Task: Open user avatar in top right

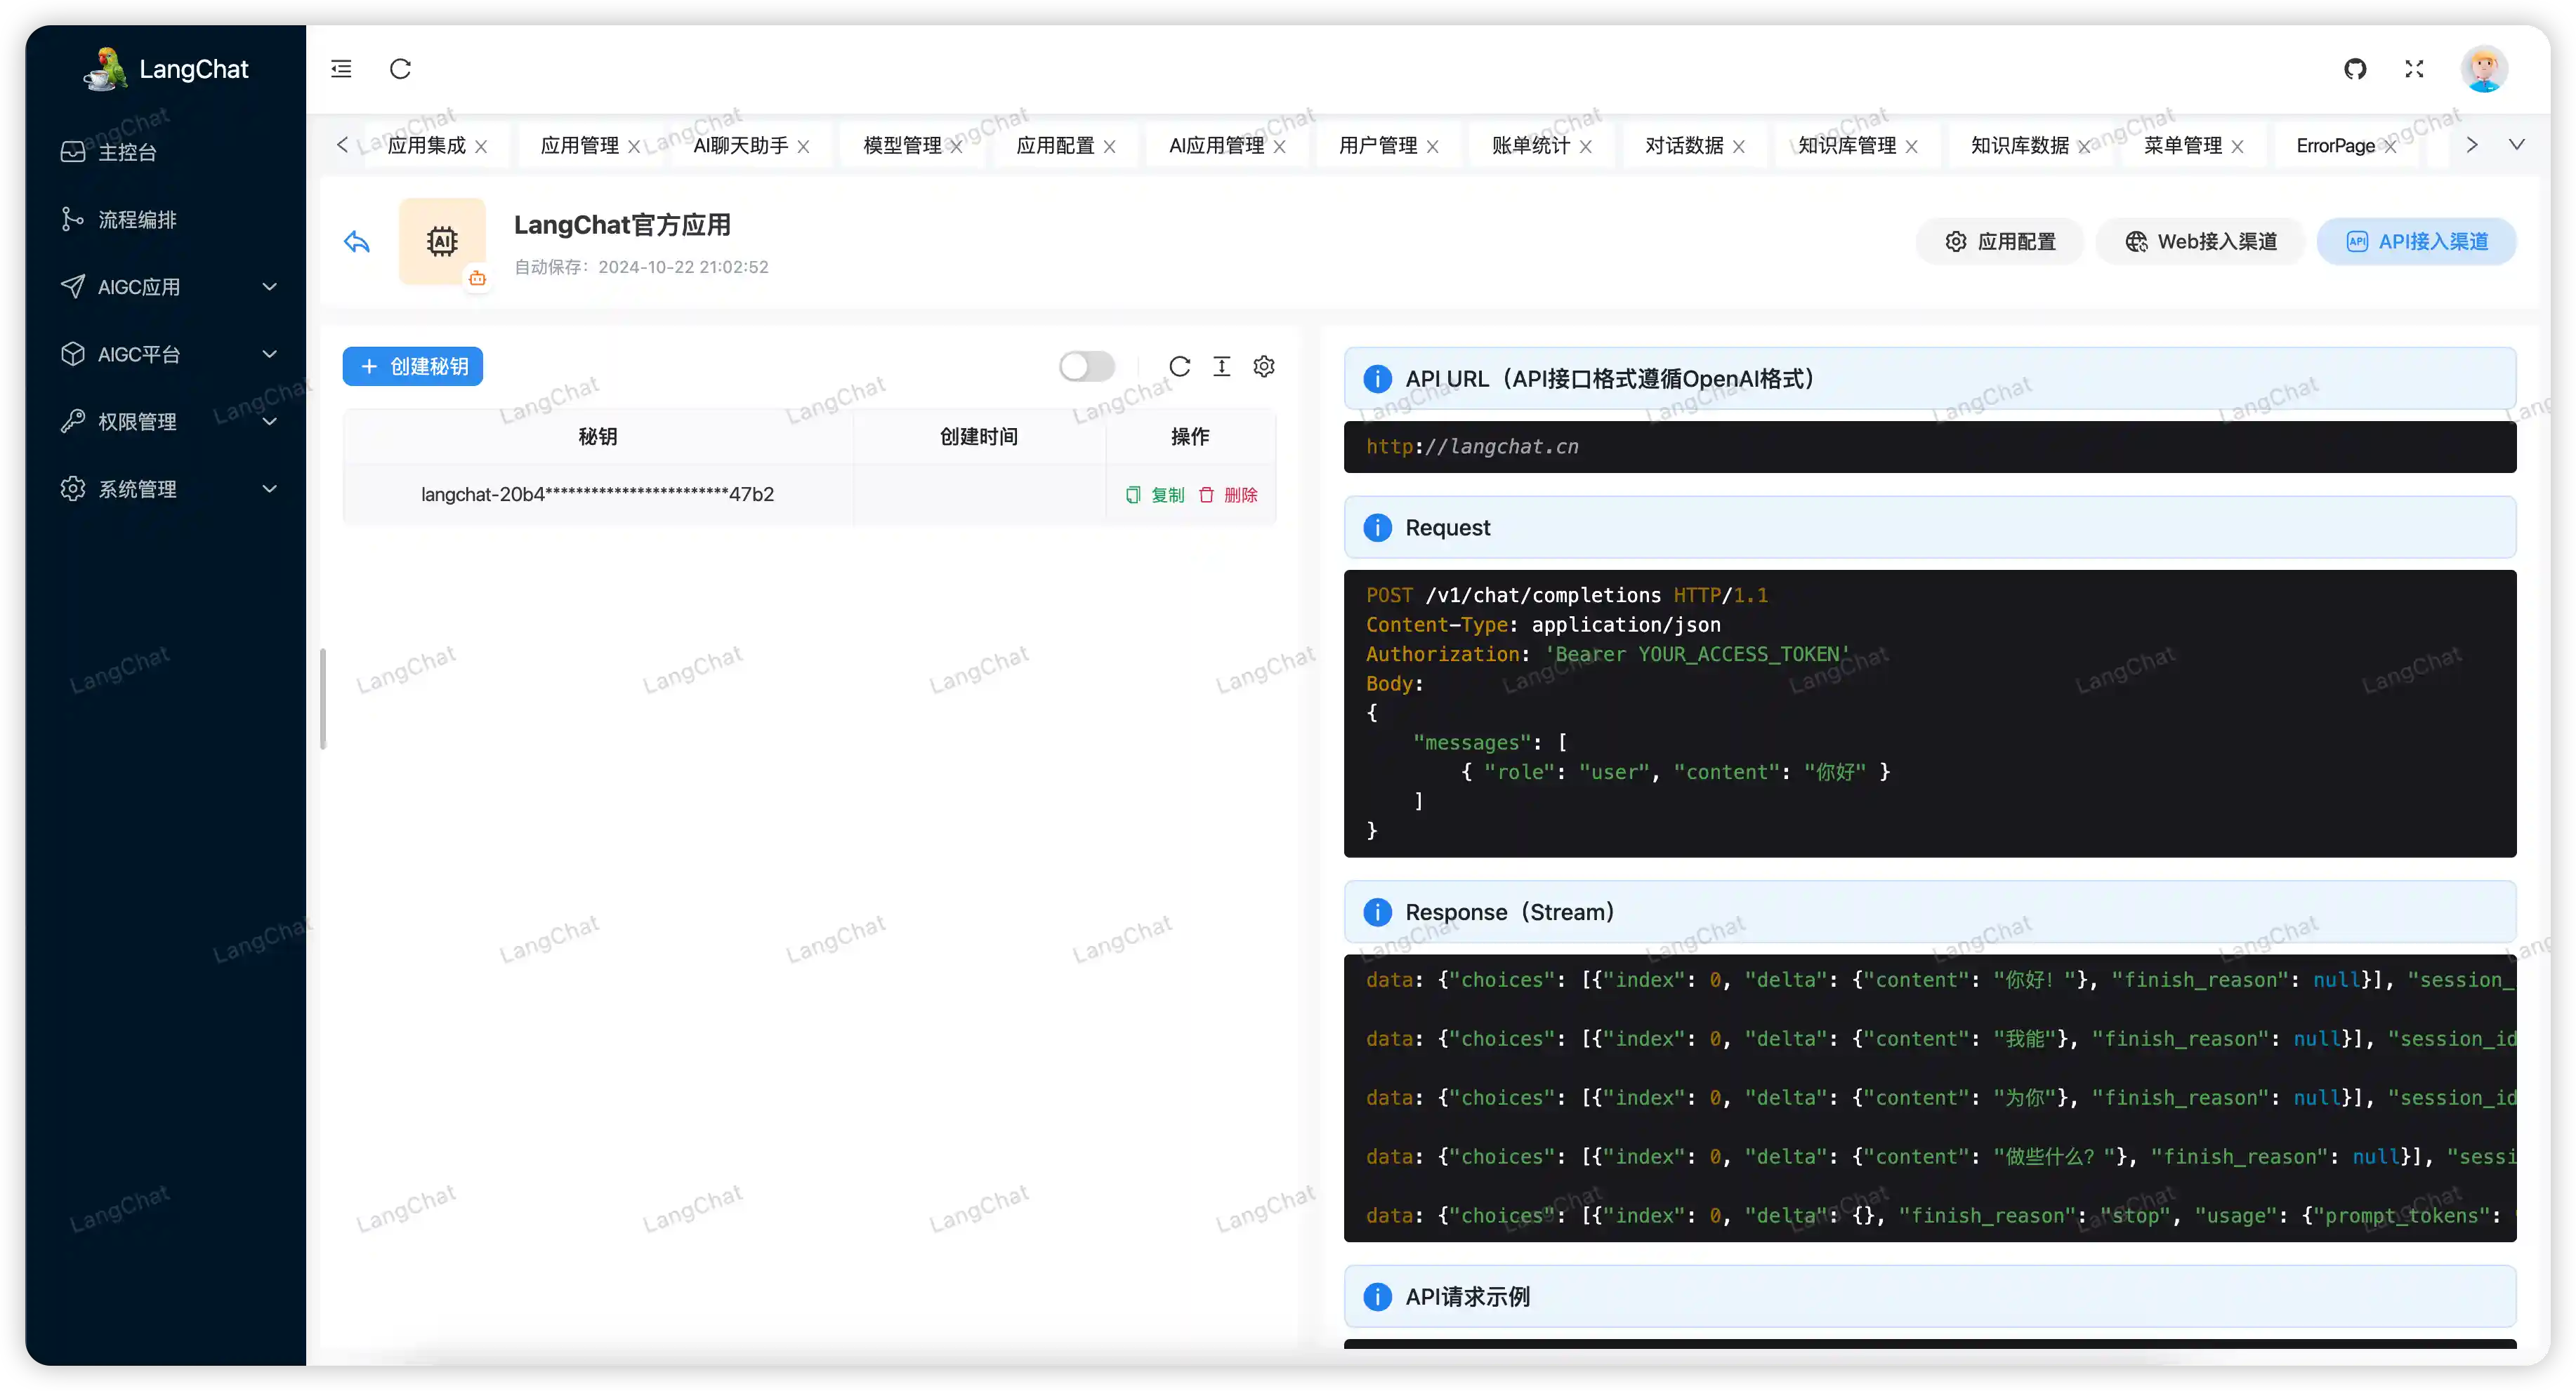Action: click(2484, 69)
